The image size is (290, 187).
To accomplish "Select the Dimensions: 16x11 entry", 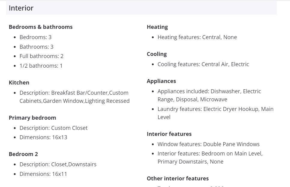I will pyautogui.click(x=43, y=174).
